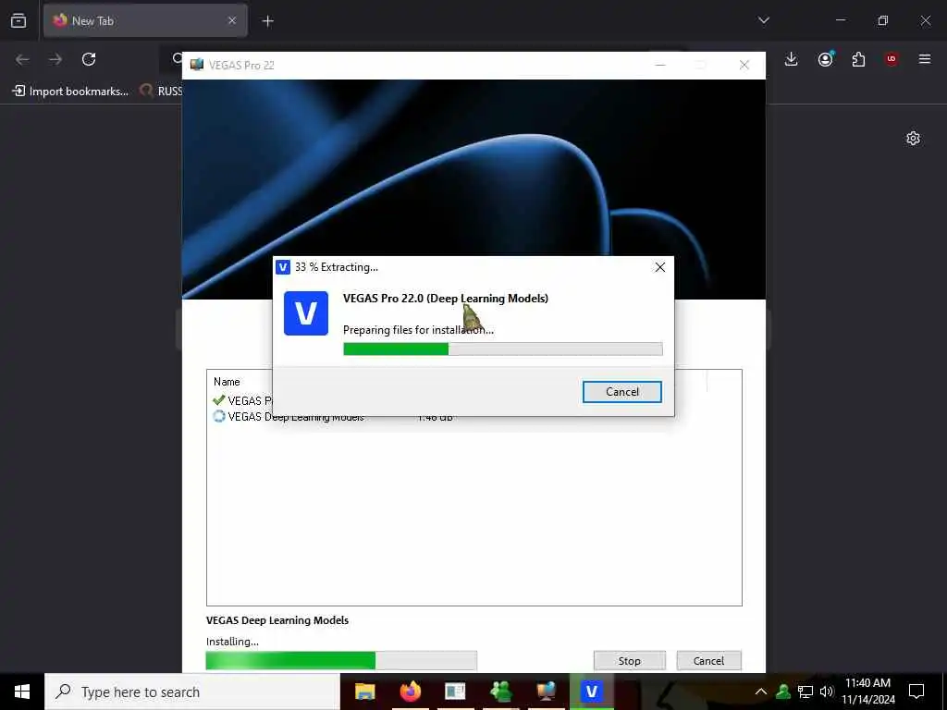Click the uBlock Origin toolbar icon
This screenshot has width=947, height=710.
click(892, 59)
